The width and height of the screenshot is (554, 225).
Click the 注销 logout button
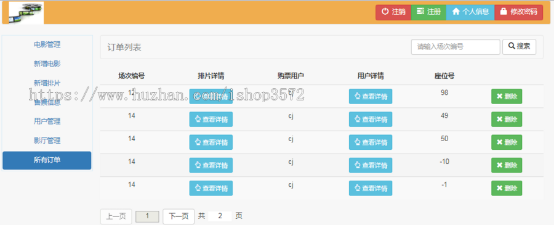click(393, 12)
